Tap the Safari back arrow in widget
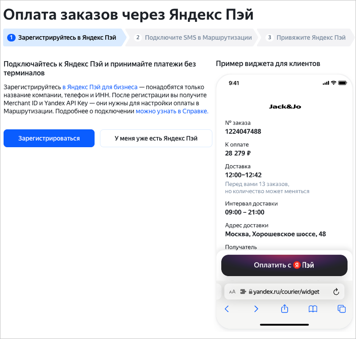 point(227,309)
